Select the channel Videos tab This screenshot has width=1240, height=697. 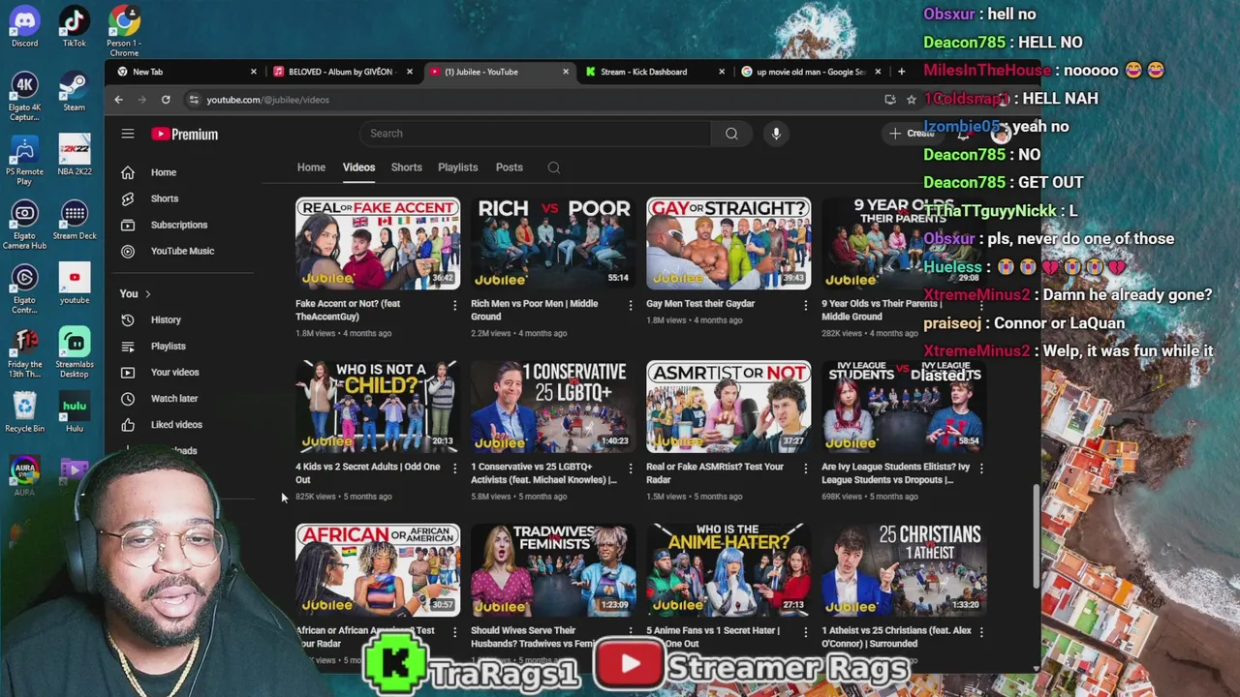[358, 167]
